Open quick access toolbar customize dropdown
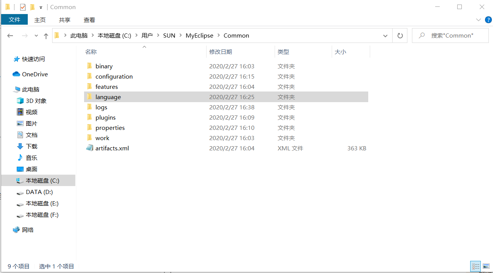 coord(41,7)
